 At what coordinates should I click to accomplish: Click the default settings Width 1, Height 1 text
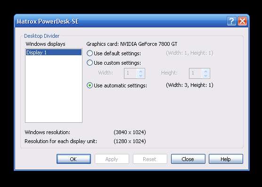189,53
